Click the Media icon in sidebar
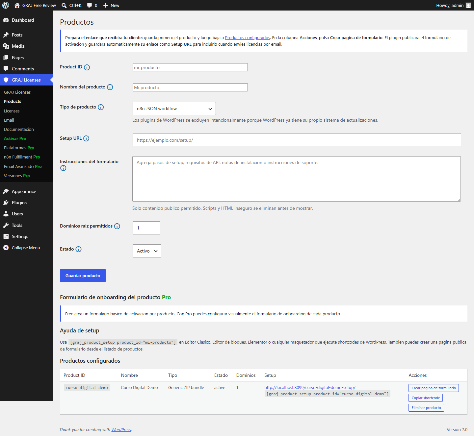Image resolution: width=474 pixels, height=436 pixels. (6, 46)
